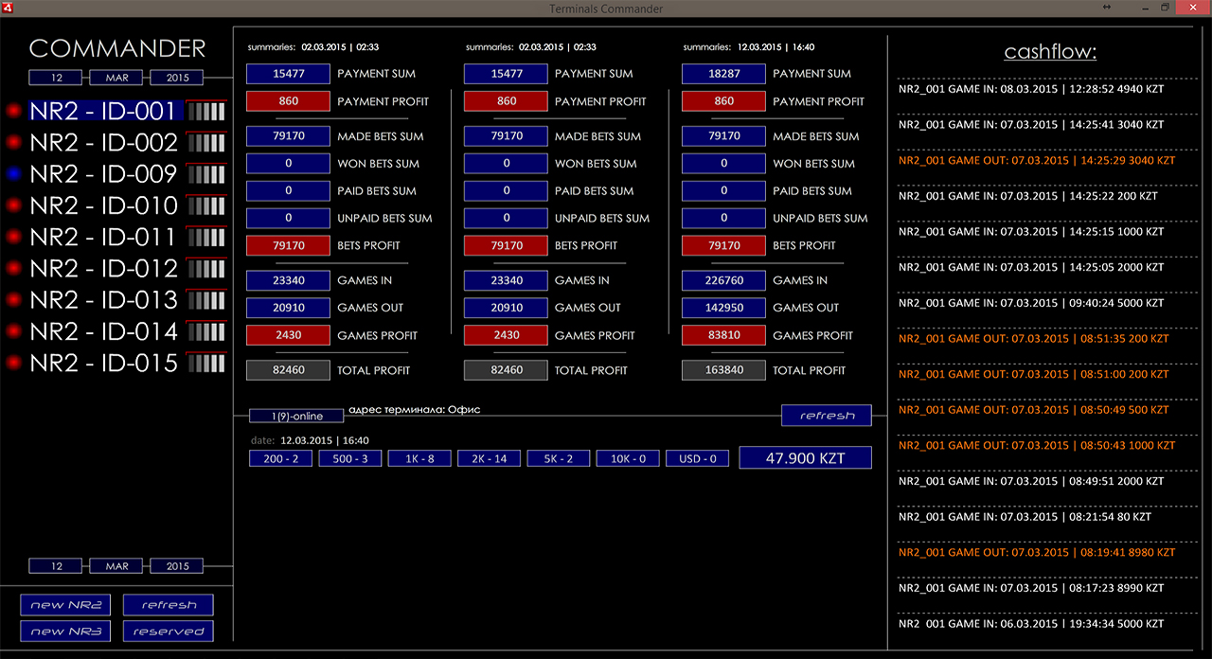Click the double-arrow icon in the title bar
1212x659 pixels.
pyautogui.click(x=1107, y=8)
